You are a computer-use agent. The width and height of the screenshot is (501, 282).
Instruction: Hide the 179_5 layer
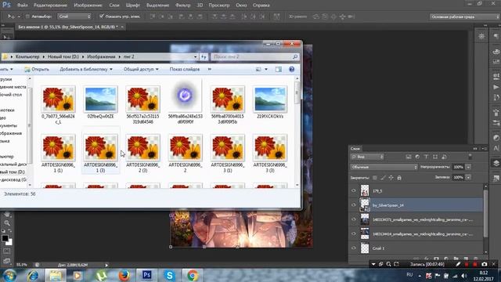(354, 190)
